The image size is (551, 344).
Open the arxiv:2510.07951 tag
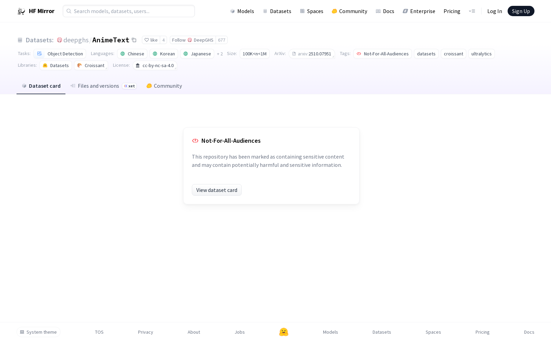pyautogui.click(x=312, y=54)
